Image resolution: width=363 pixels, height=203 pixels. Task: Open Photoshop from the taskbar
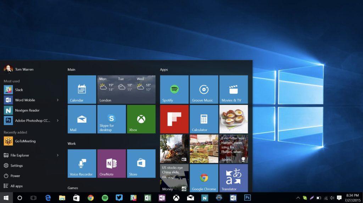click(247, 198)
